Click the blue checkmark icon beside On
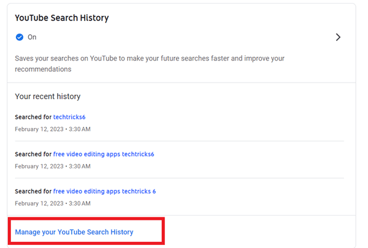 click(x=19, y=37)
